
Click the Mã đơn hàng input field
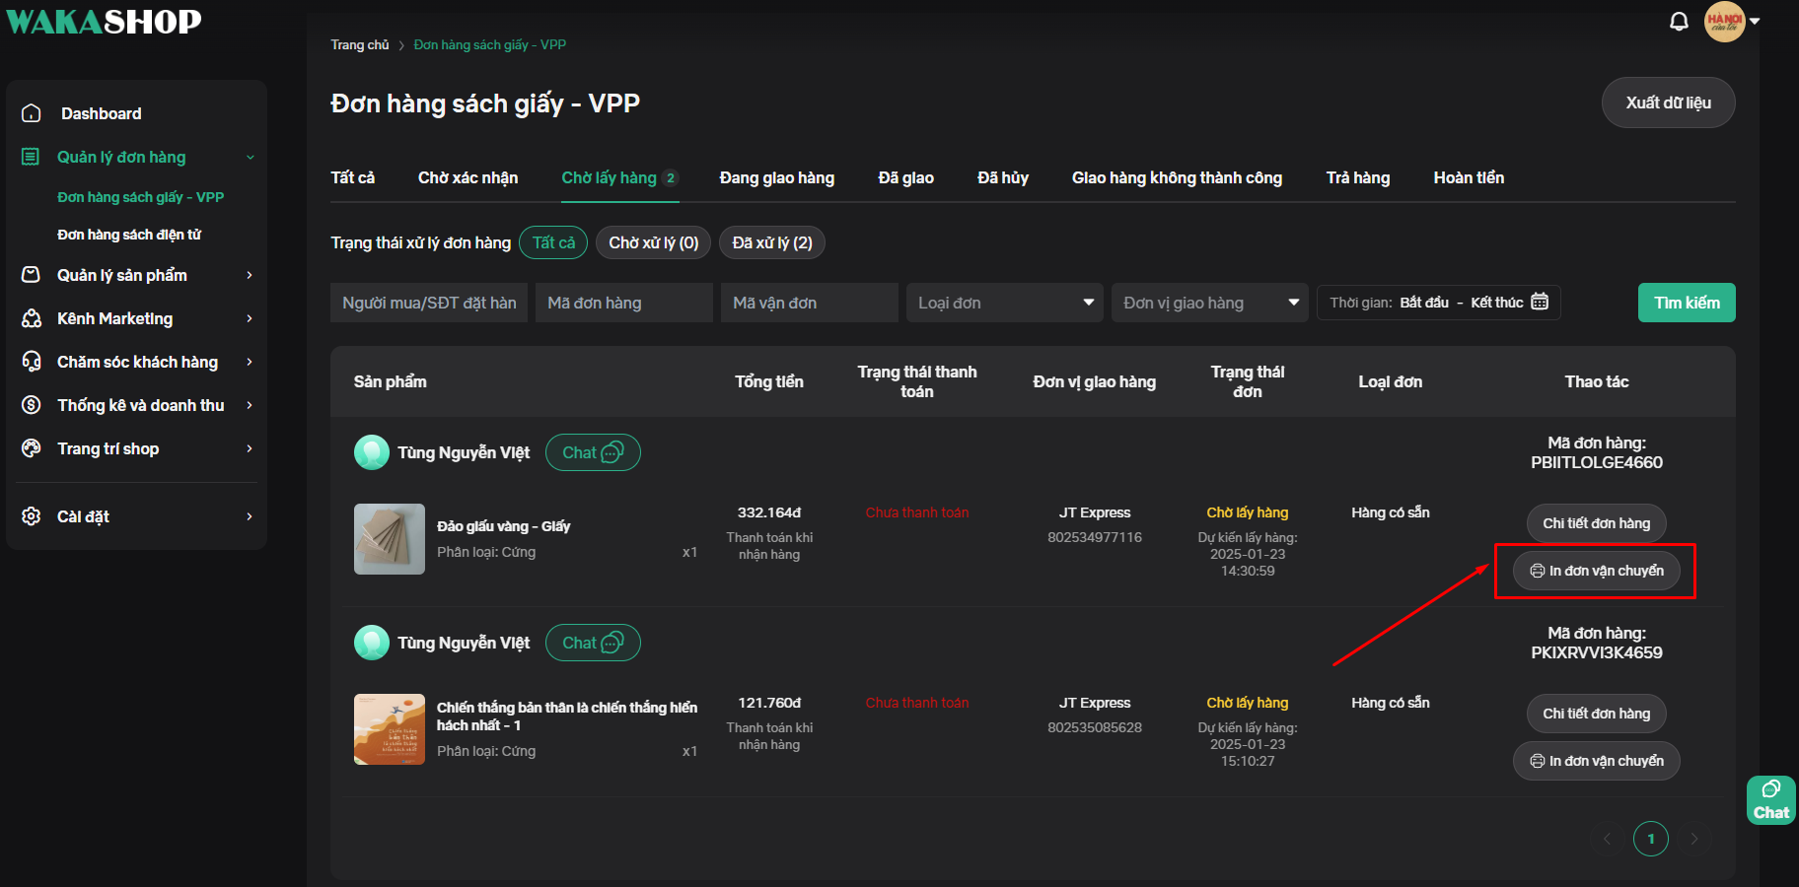tap(623, 303)
